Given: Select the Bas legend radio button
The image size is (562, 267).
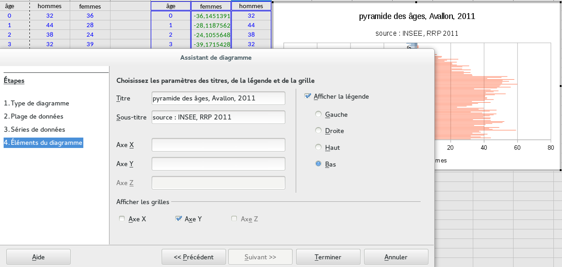Looking at the screenshot, I should pos(318,164).
